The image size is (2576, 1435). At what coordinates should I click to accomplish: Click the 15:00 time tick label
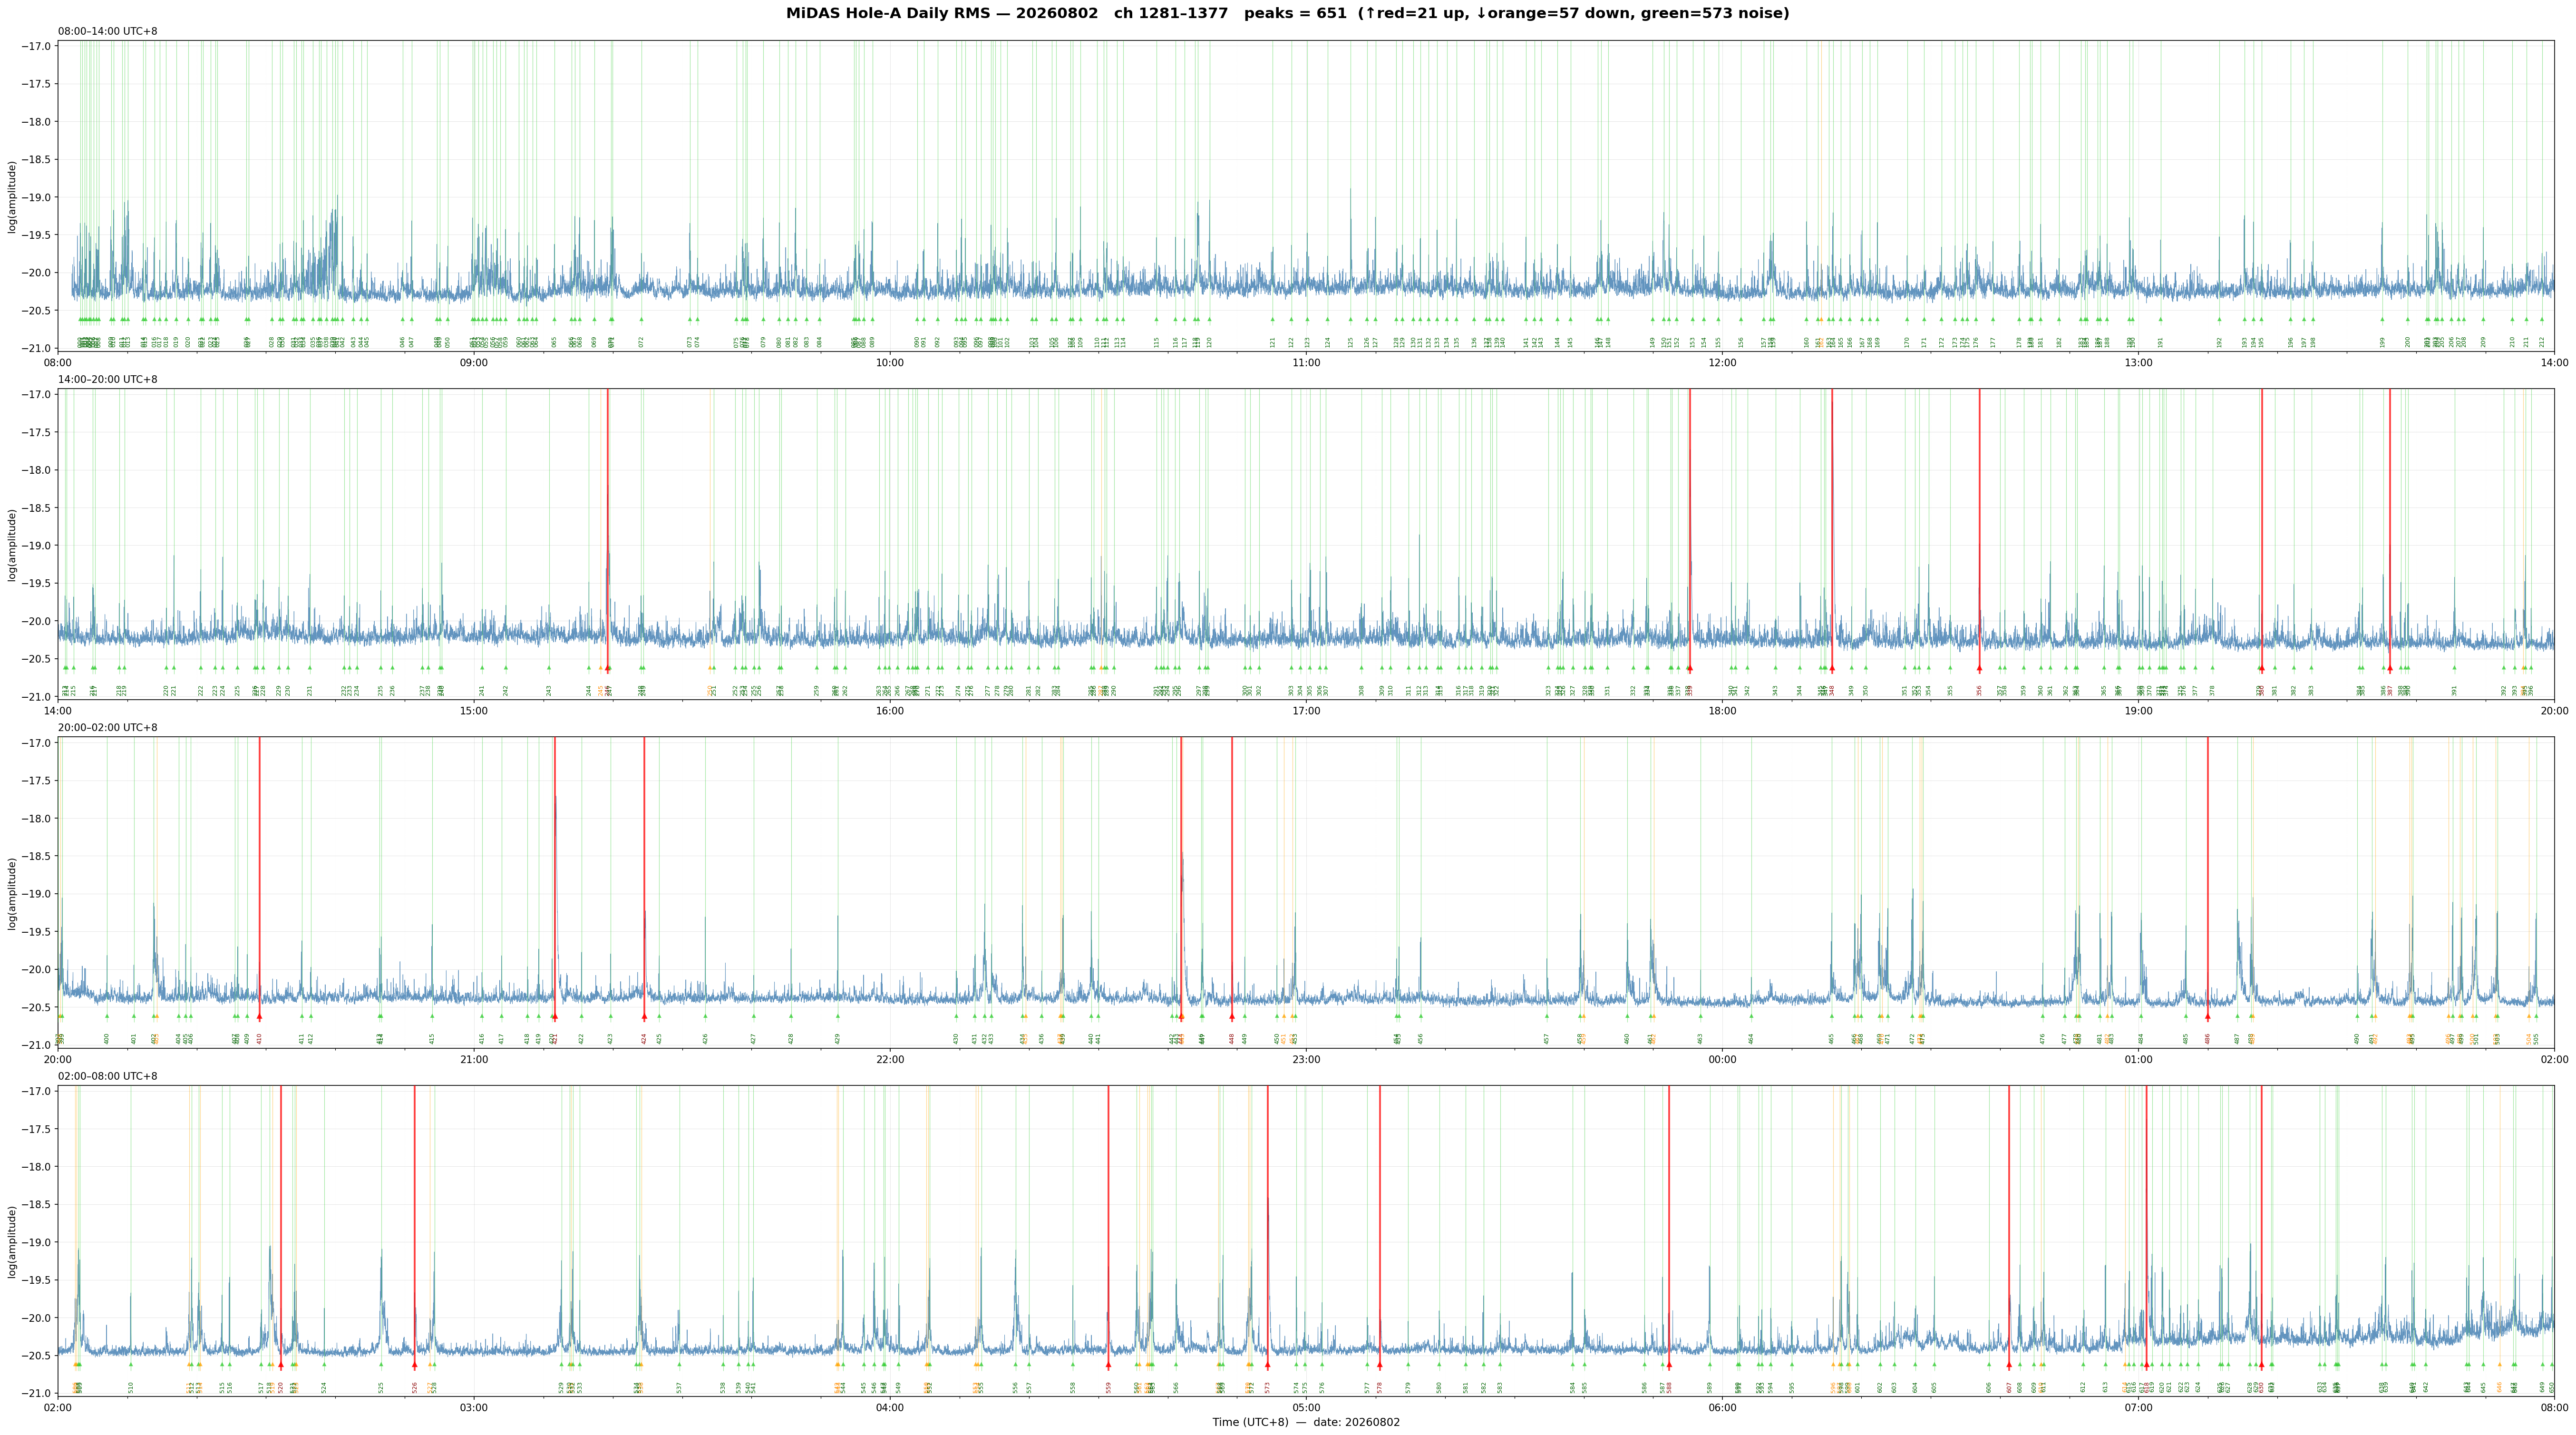(474, 711)
